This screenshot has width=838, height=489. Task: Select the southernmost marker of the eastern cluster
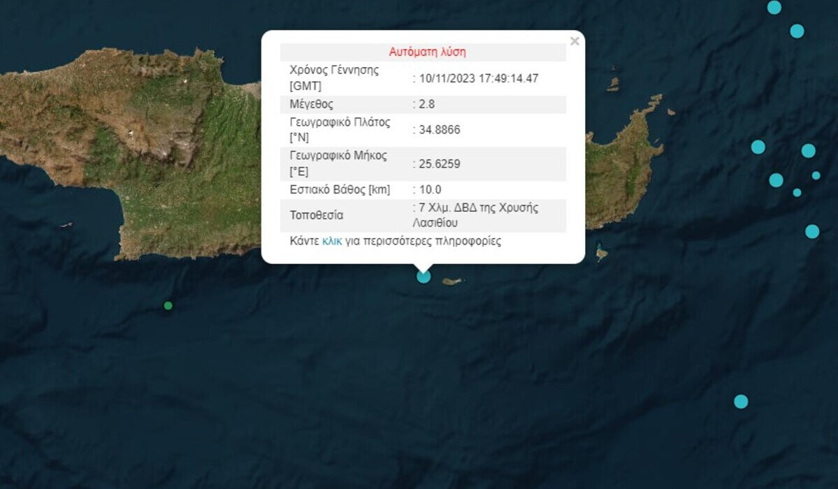pos(812,231)
